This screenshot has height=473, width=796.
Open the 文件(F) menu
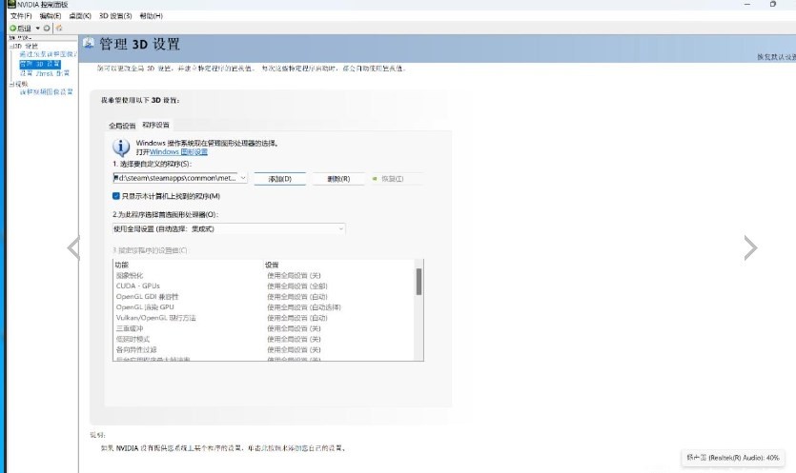click(21, 16)
